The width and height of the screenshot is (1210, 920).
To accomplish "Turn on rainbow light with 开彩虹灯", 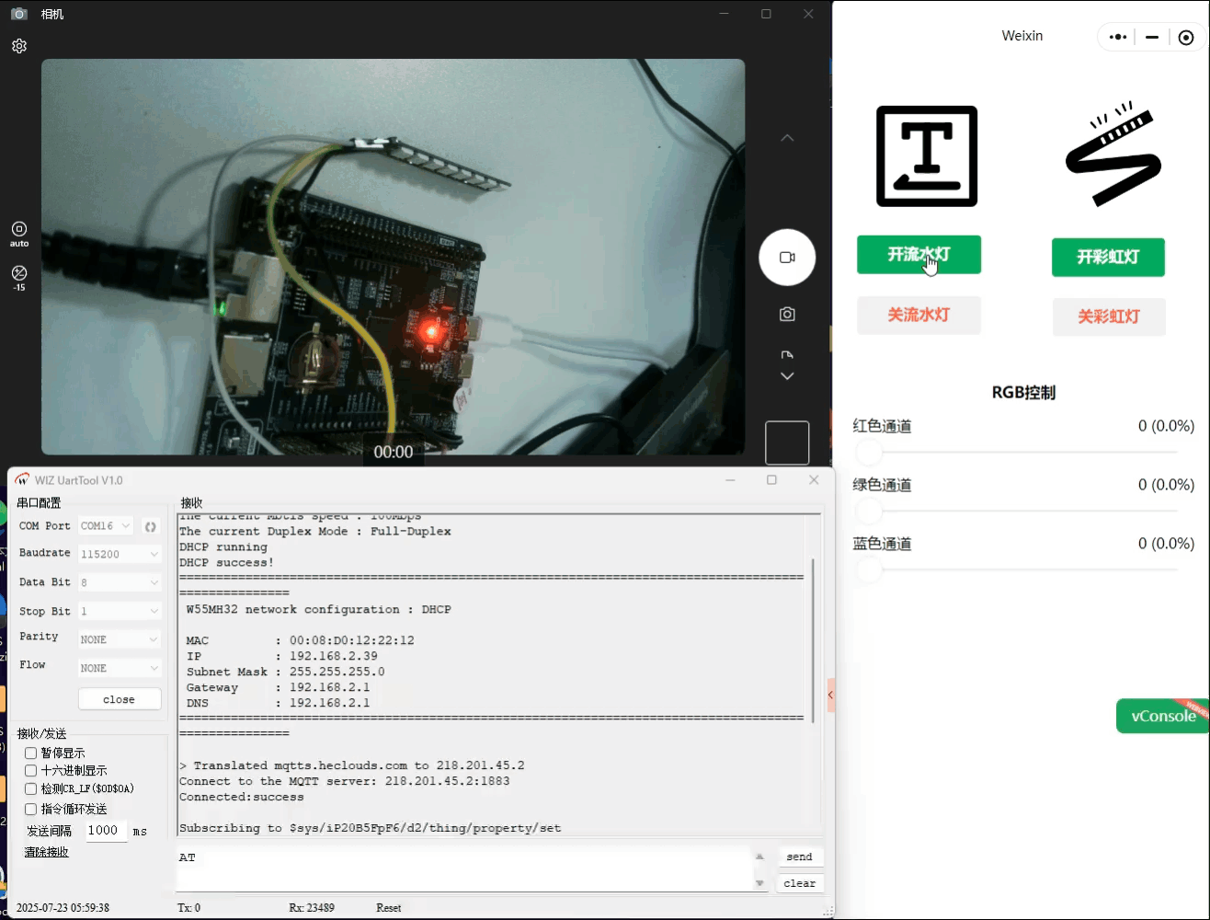I will 1108,258.
